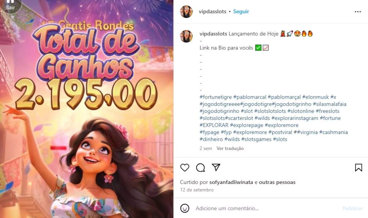Translate the caption with Ver tradução
Viewport: 368px width, 218px height.
click(230, 148)
